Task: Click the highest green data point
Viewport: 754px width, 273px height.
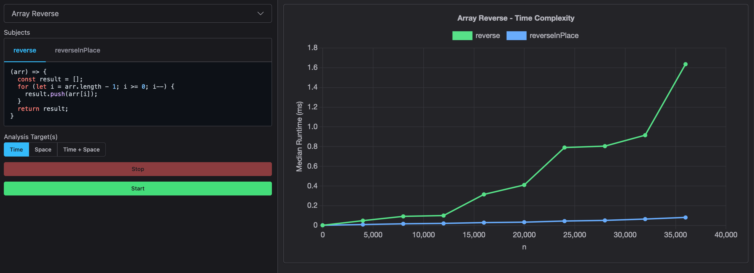Action: point(686,64)
